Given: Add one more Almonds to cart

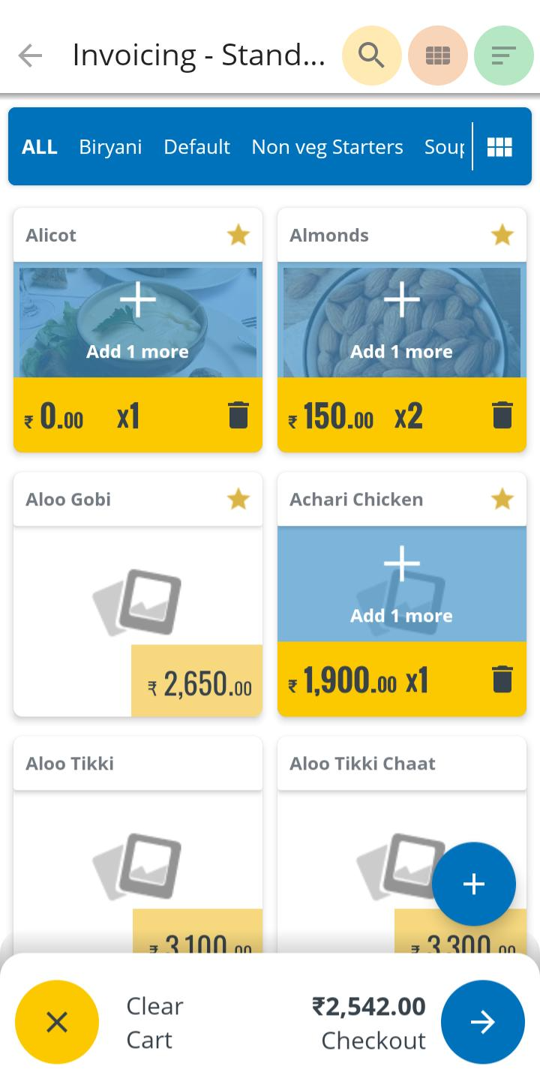Looking at the screenshot, I should tap(401, 320).
